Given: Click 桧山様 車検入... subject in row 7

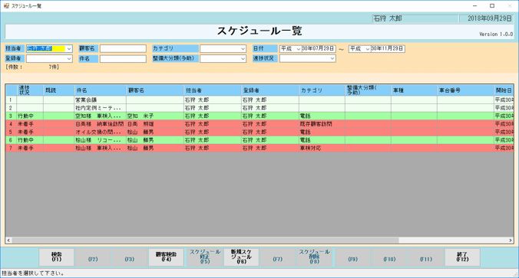Looking at the screenshot, I should (100, 149).
